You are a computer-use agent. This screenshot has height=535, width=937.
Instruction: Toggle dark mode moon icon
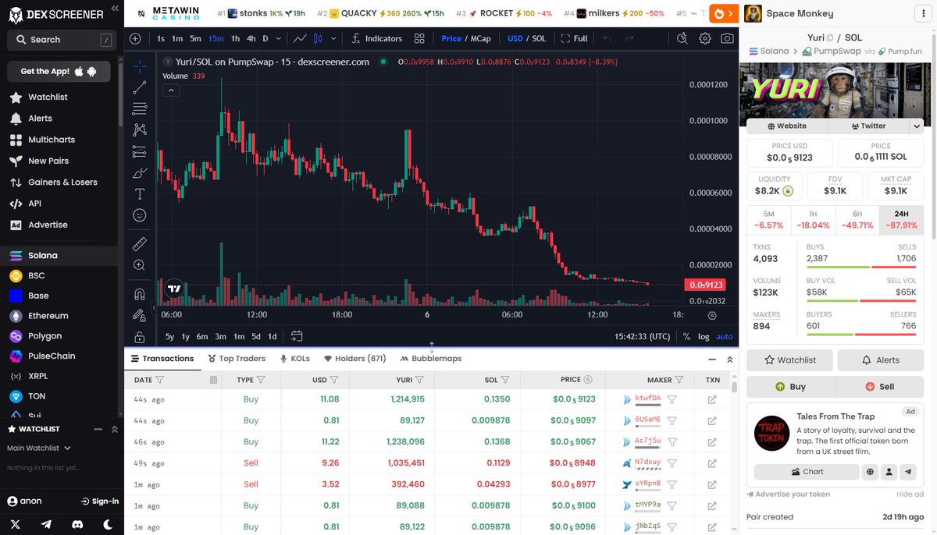108,524
